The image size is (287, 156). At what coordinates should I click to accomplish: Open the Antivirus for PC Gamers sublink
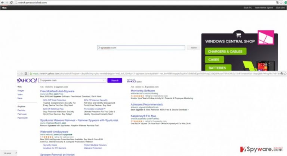click(x=55, y=148)
